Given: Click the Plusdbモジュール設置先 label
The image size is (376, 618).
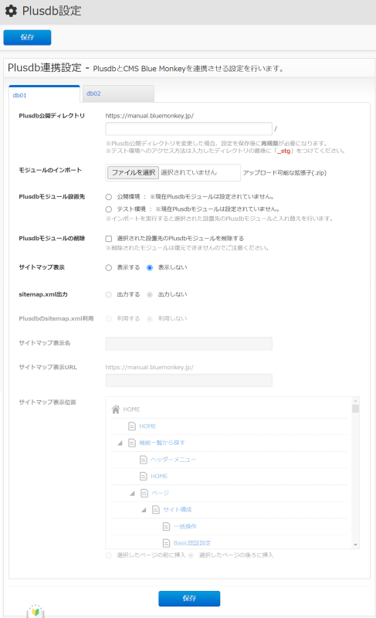Looking at the screenshot, I should point(52,197).
